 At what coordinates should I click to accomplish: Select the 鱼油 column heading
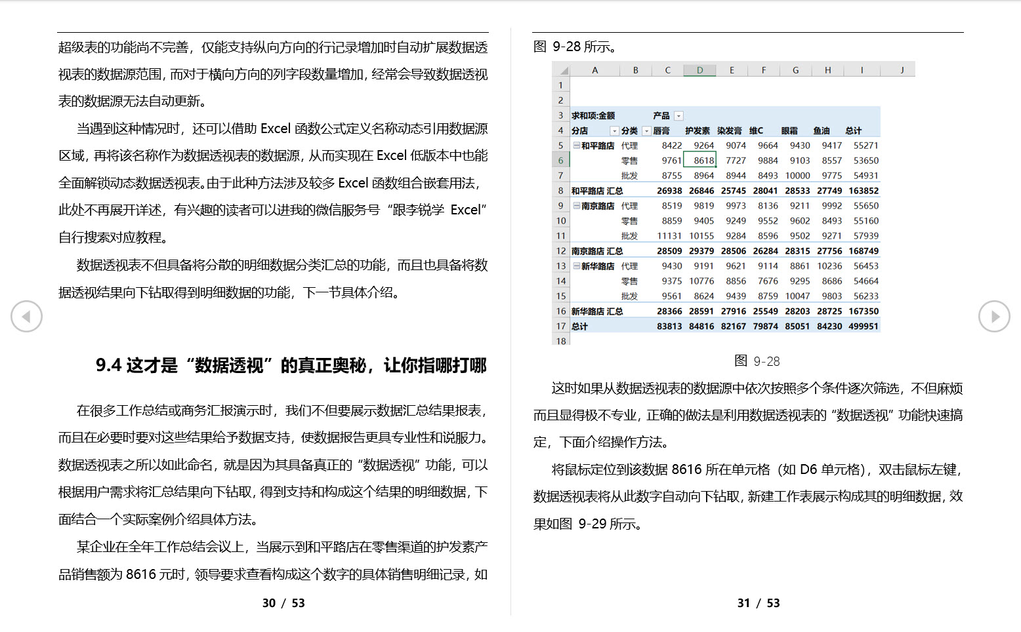(822, 131)
